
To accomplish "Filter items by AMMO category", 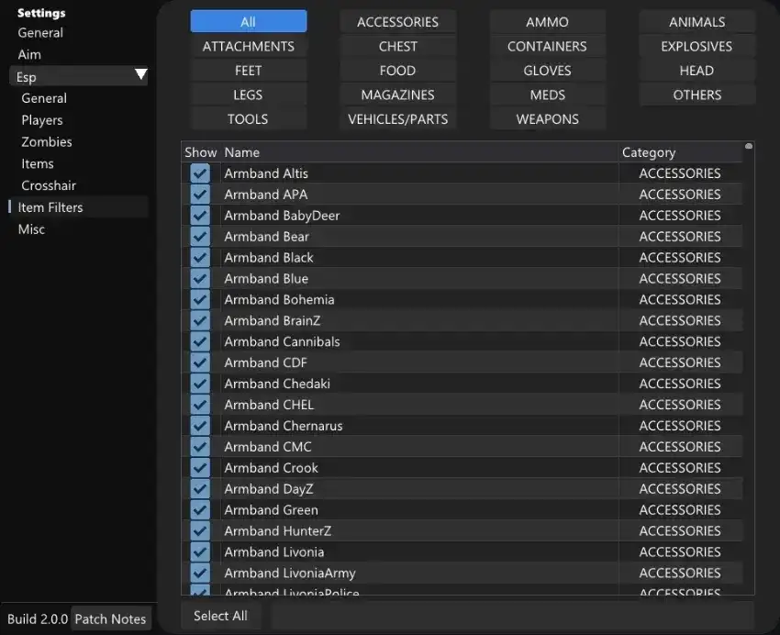I will (x=547, y=21).
